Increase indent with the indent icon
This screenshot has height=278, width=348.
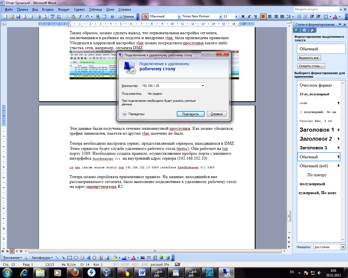tap(318, 17)
